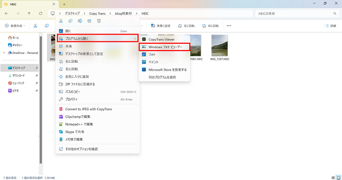Viewport: 342px width, 180px height.
Task: Click Copy Trans in the address bar
Action: click(97, 14)
